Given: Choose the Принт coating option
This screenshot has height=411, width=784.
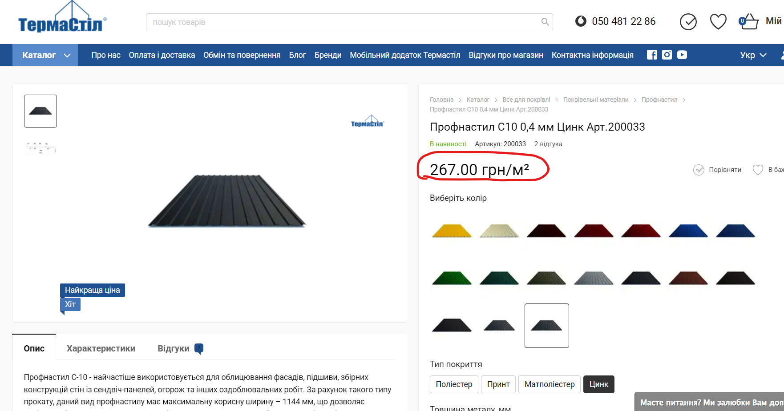Looking at the screenshot, I should (x=498, y=384).
